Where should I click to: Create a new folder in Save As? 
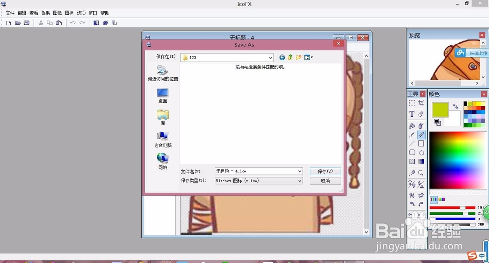tap(298, 57)
